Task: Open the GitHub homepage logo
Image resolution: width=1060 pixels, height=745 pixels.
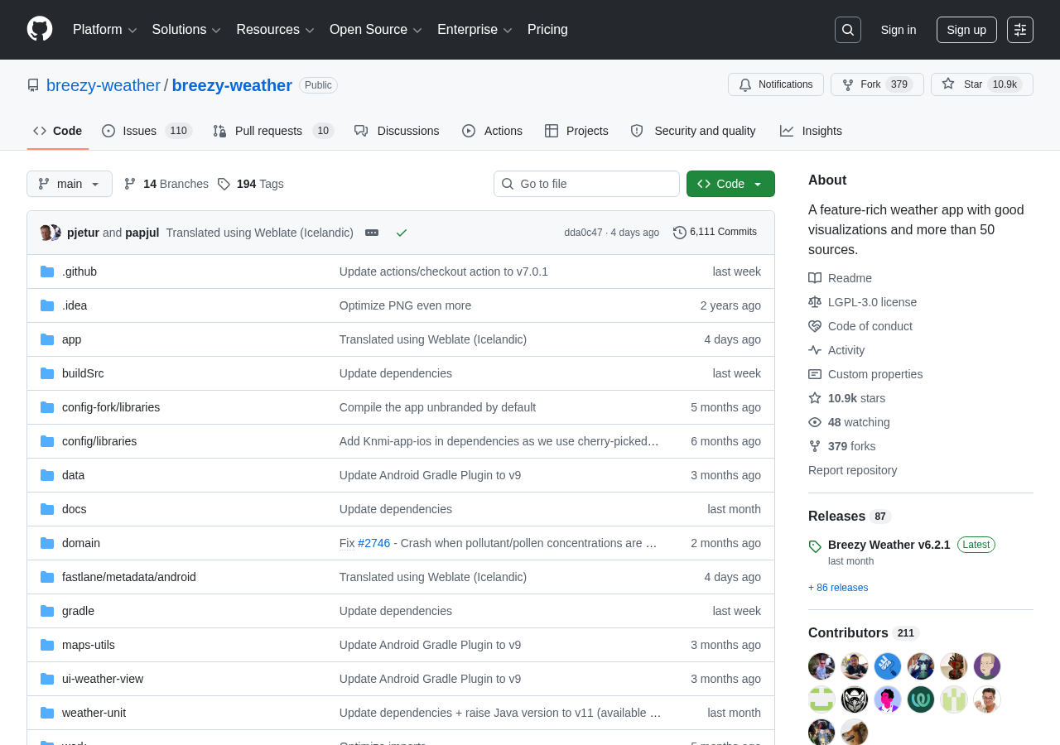Action: click(x=40, y=29)
